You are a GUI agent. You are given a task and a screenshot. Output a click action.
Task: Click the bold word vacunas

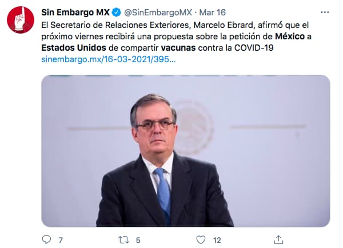click(178, 48)
